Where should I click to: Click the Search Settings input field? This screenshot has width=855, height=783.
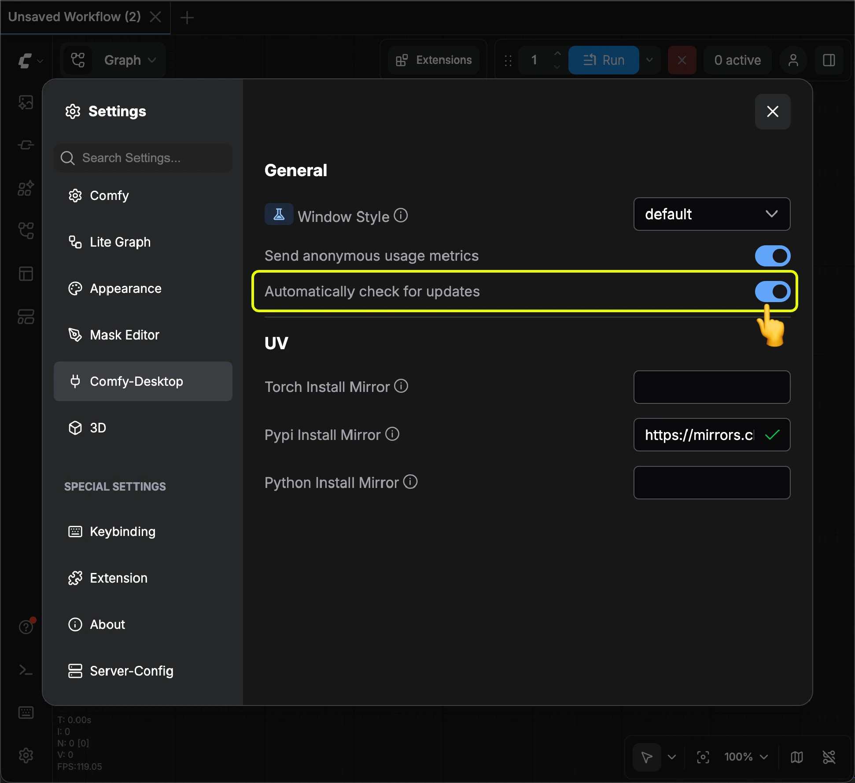click(143, 158)
